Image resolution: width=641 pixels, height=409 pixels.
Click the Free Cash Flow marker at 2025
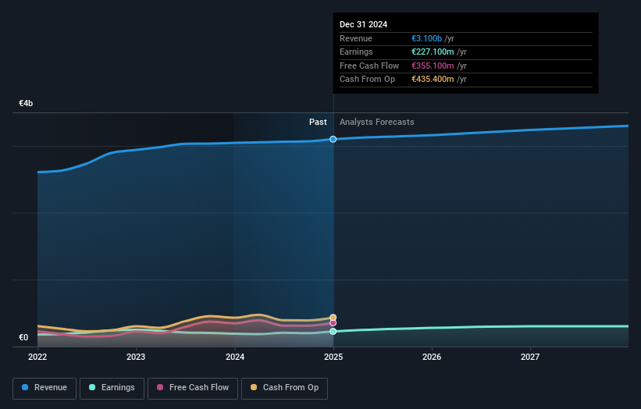pos(333,323)
